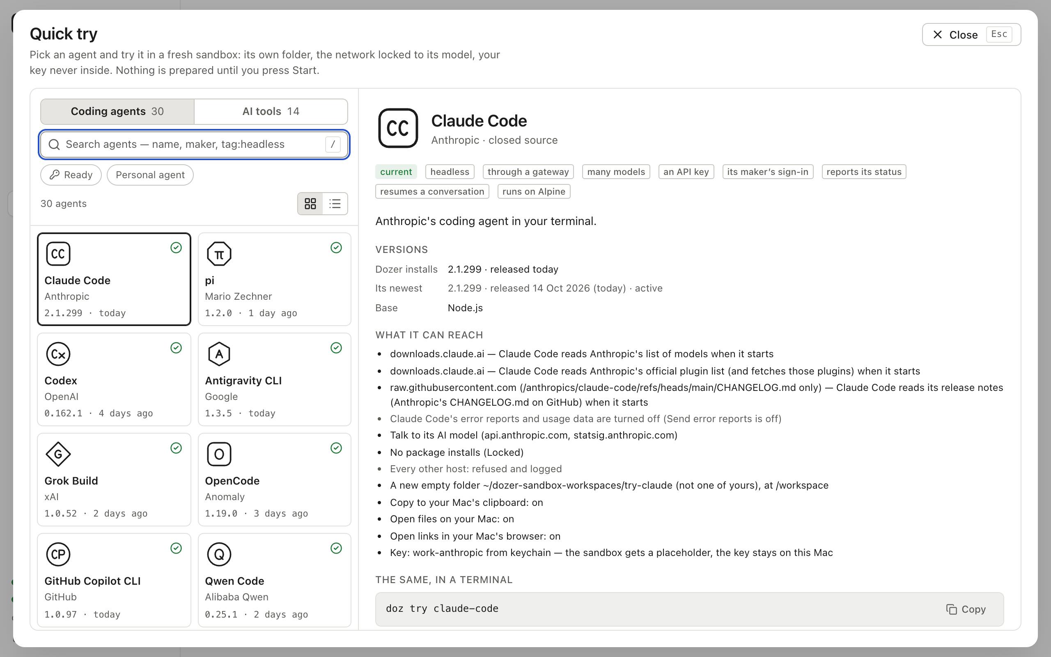Image resolution: width=1051 pixels, height=657 pixels.
Task: Click the current status tag
Action: pos(396,172)
